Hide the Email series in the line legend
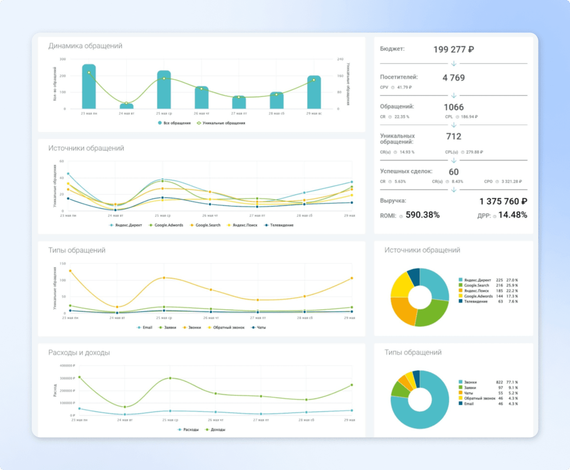 point(144,328)
